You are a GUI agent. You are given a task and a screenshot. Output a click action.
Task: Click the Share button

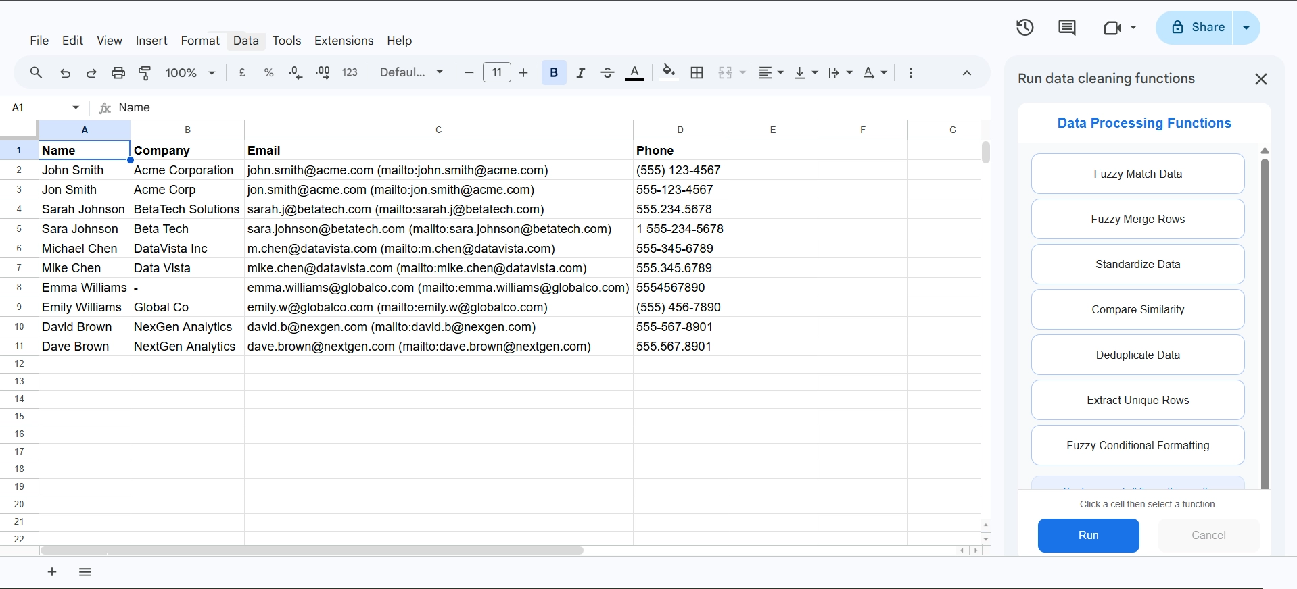click(x=1195, y=28)
